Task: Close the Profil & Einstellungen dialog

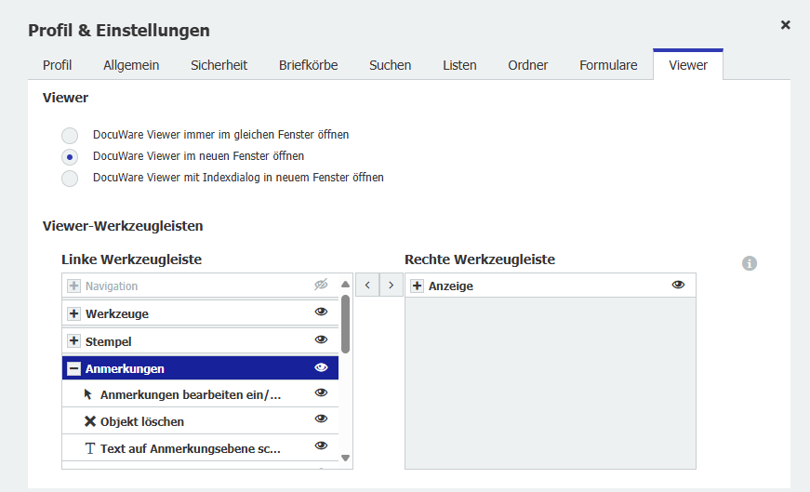Action: pos(785,25)
